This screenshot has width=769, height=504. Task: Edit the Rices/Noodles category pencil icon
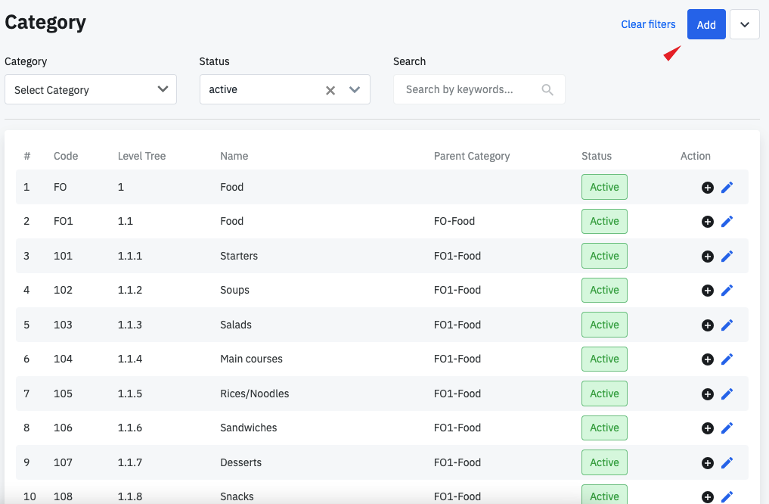727,394
